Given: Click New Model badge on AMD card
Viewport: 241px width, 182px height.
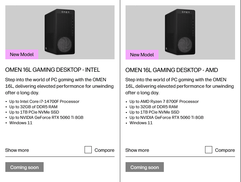Looking at the screenshot, I should [142, 55].
